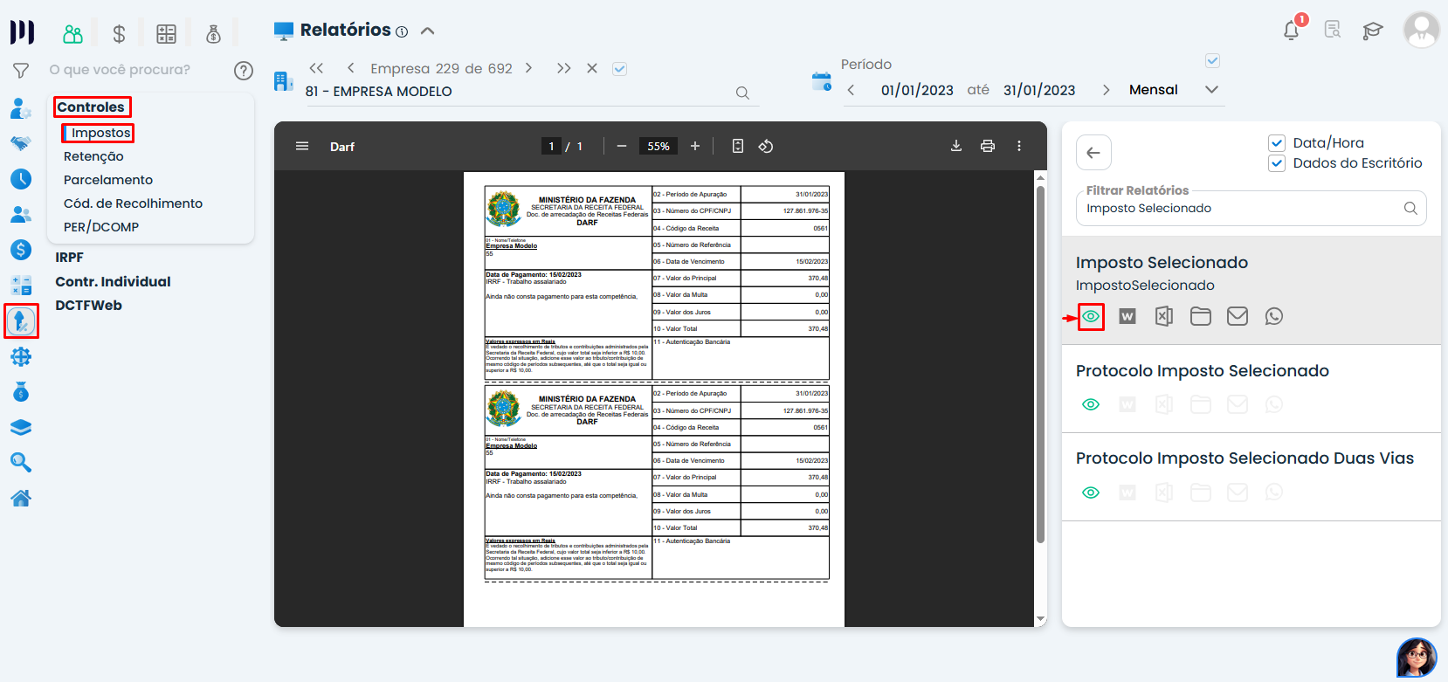The image size is (1448, 682).
Task: Open Controles menu section
Action: (x=92, y=107)
